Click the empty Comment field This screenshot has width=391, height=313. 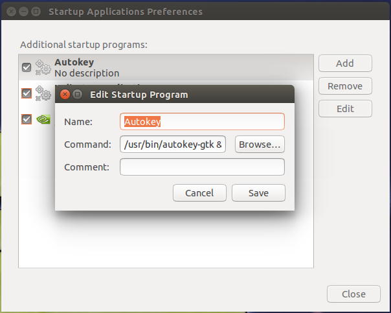[x=202, y=167]
